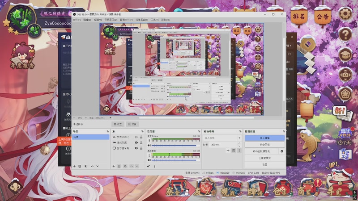Screen dimensions: 358x201
Task: Remove the selected scene using the Scenes dock trash icon
Action: pos(80,166)
